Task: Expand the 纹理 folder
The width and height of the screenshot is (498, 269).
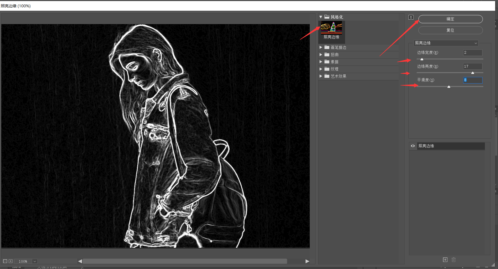Action: [321, 69]
